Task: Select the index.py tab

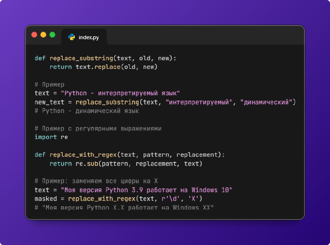Action: coord(84,37)
